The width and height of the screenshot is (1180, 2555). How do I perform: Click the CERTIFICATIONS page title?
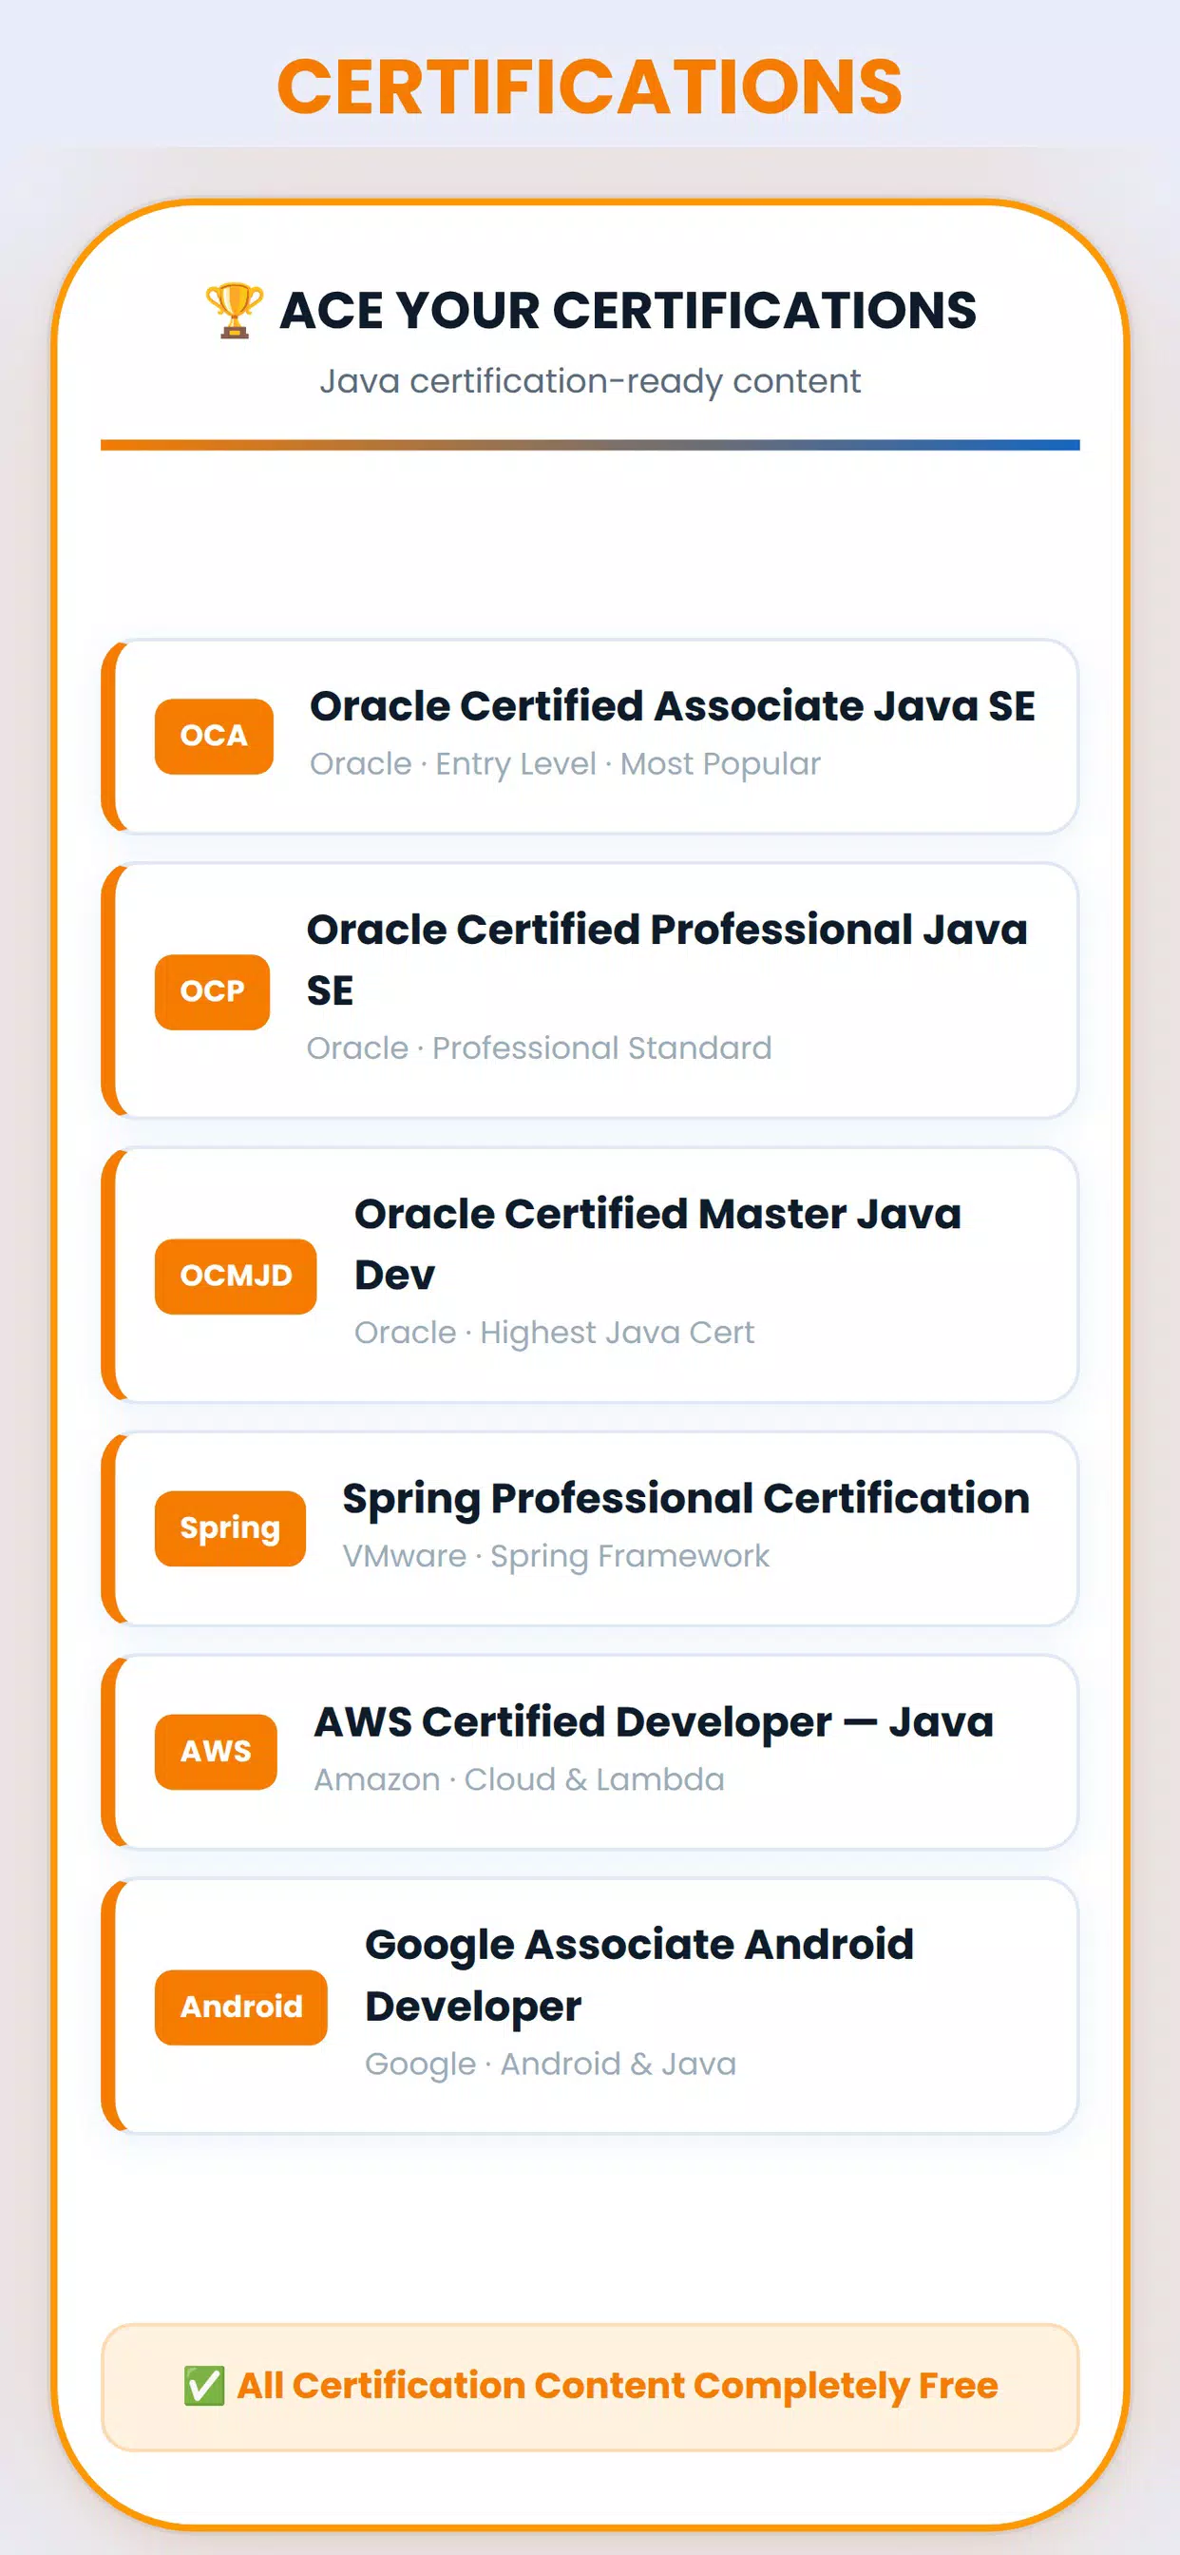(590, 87)
